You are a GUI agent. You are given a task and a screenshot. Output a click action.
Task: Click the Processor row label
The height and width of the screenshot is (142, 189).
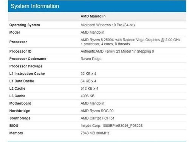point(18,42)
